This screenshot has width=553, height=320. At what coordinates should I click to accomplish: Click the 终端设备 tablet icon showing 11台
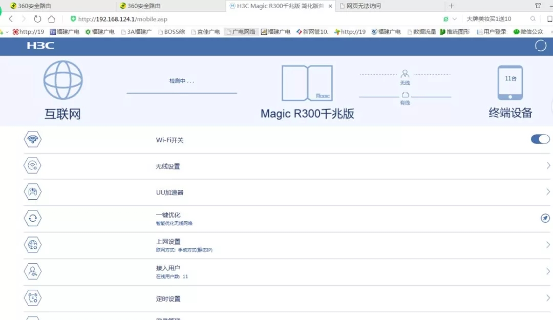pyautogui.click(x=509, y=82)
